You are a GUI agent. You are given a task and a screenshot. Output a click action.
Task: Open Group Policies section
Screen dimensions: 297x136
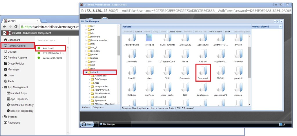[x=14, y=63]
